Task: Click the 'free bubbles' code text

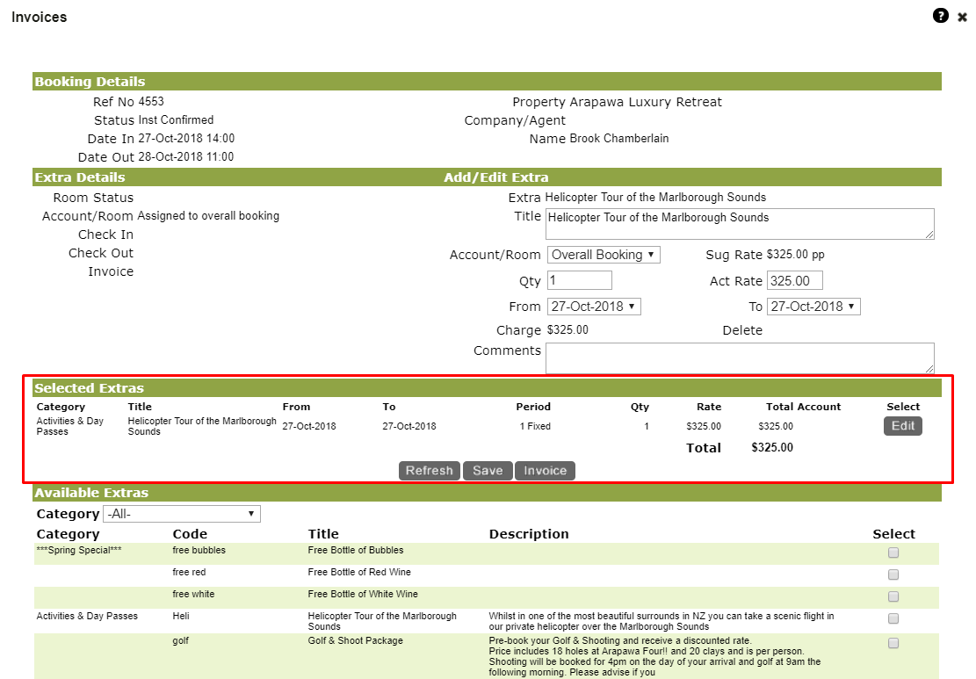Action: [x=199, y=550]
